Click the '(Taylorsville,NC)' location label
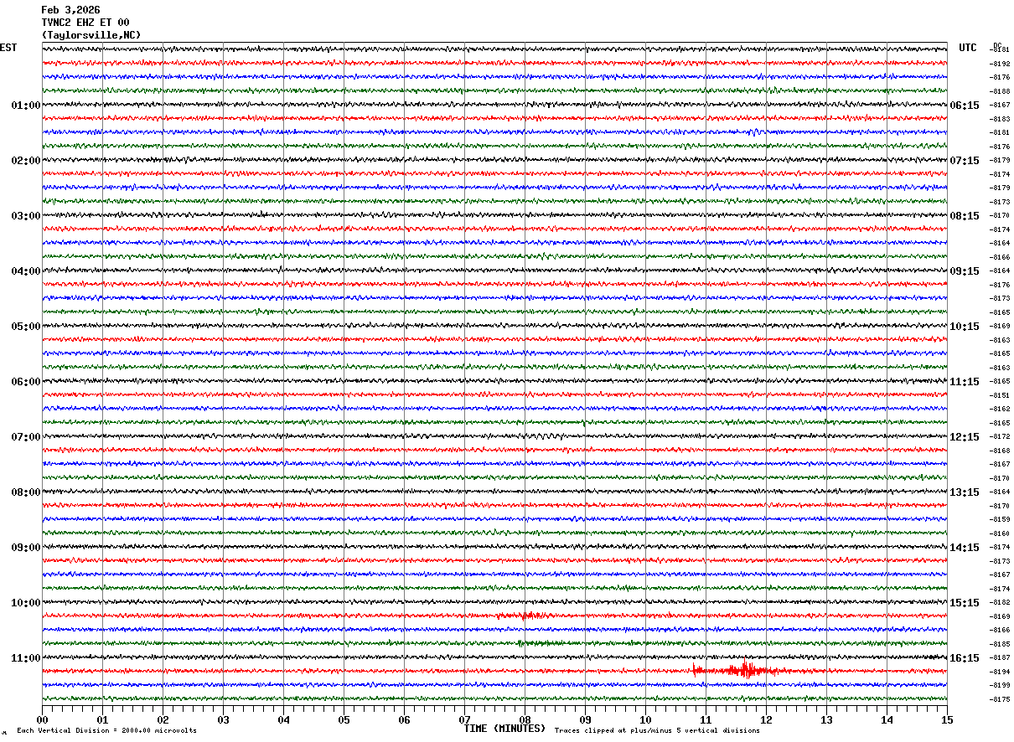Viewport: 1014px width, 742px height. [91, 35]
